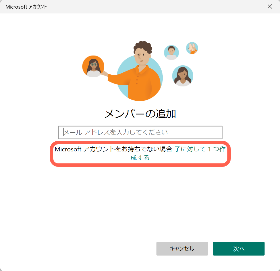
Task: Close the Microsoft アカウント dialog
Action: click(270, 7)
